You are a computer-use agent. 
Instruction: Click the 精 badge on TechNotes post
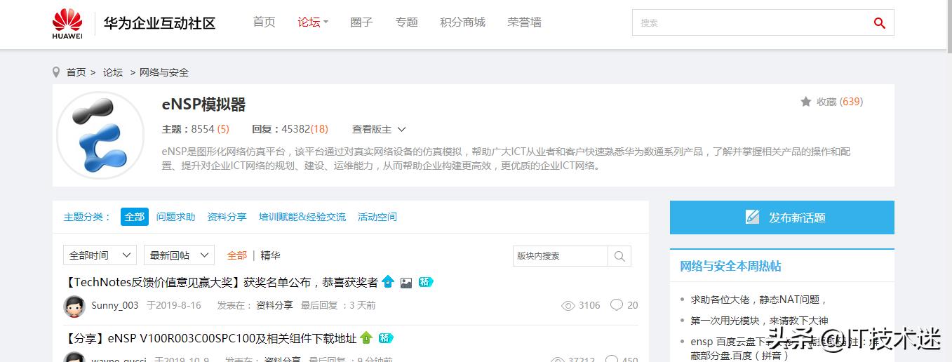(426, 282)
